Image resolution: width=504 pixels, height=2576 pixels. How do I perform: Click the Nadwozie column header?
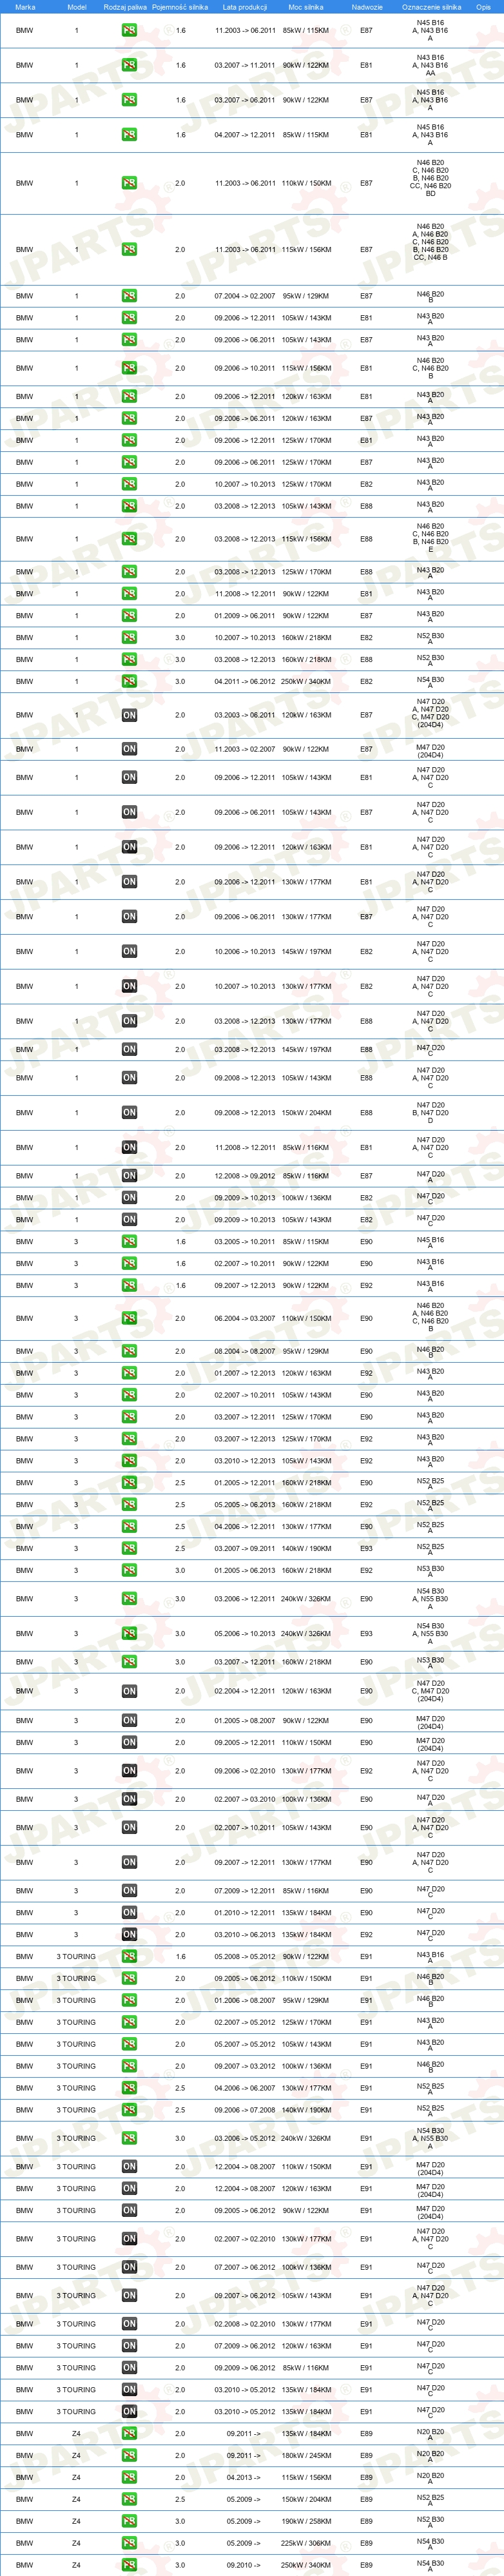(367, 7)
